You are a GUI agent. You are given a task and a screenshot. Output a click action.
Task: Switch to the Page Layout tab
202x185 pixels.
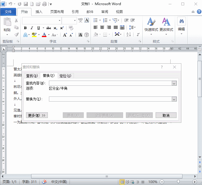point(57,12)
